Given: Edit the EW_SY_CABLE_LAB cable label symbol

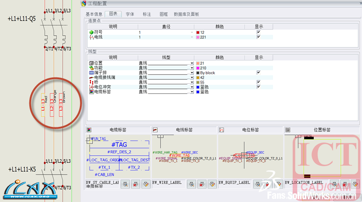Looking at the screenshot, I should coord(146,184).
